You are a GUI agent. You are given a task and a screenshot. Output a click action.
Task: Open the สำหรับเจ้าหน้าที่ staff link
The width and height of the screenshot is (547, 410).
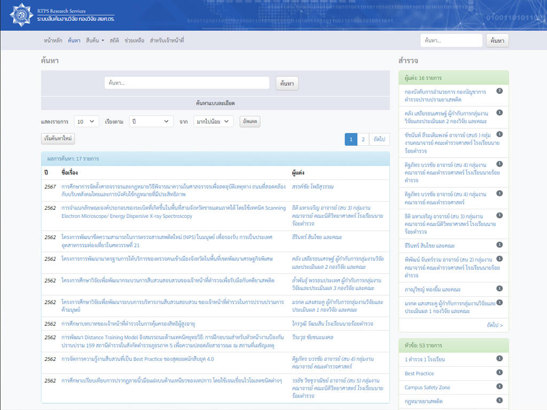pos(167,41)
